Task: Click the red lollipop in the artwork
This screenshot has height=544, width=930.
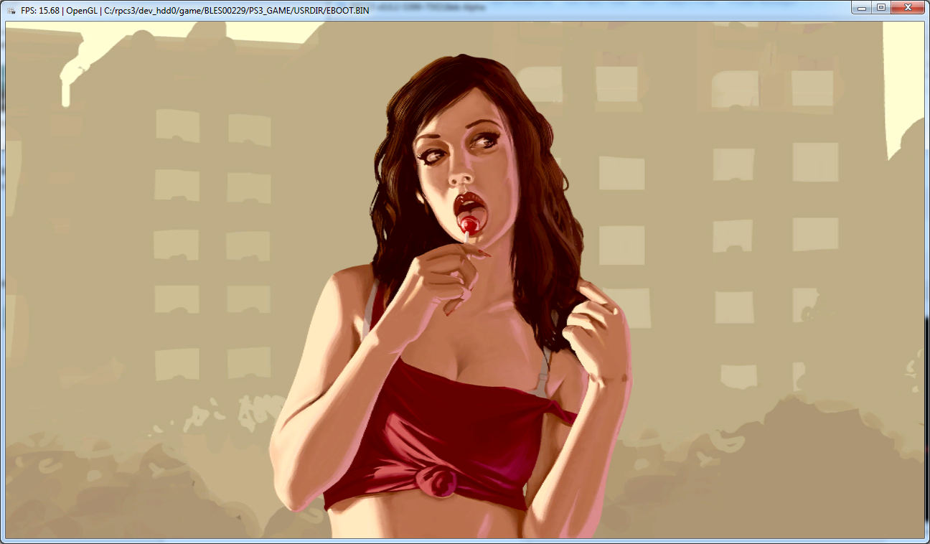Action: point(469,225)
